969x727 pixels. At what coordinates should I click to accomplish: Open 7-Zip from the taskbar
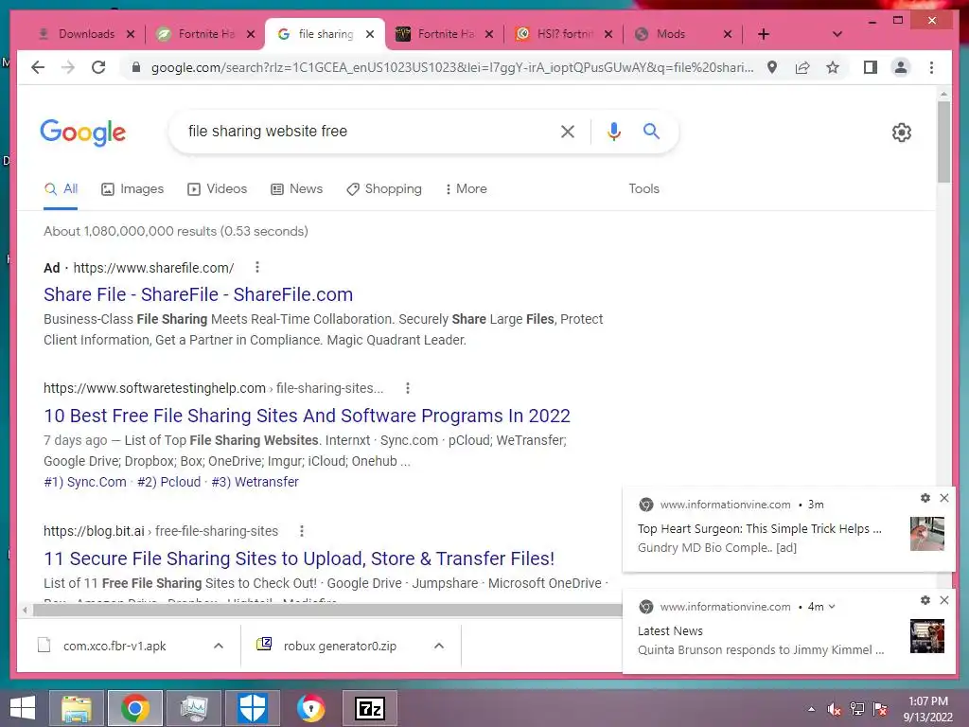(x=370, y=708)
